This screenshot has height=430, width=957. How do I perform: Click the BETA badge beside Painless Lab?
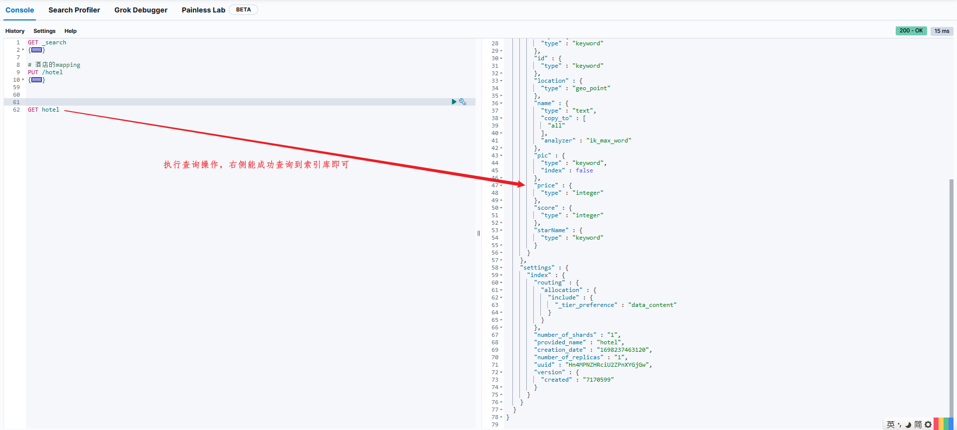click(243, 10)
